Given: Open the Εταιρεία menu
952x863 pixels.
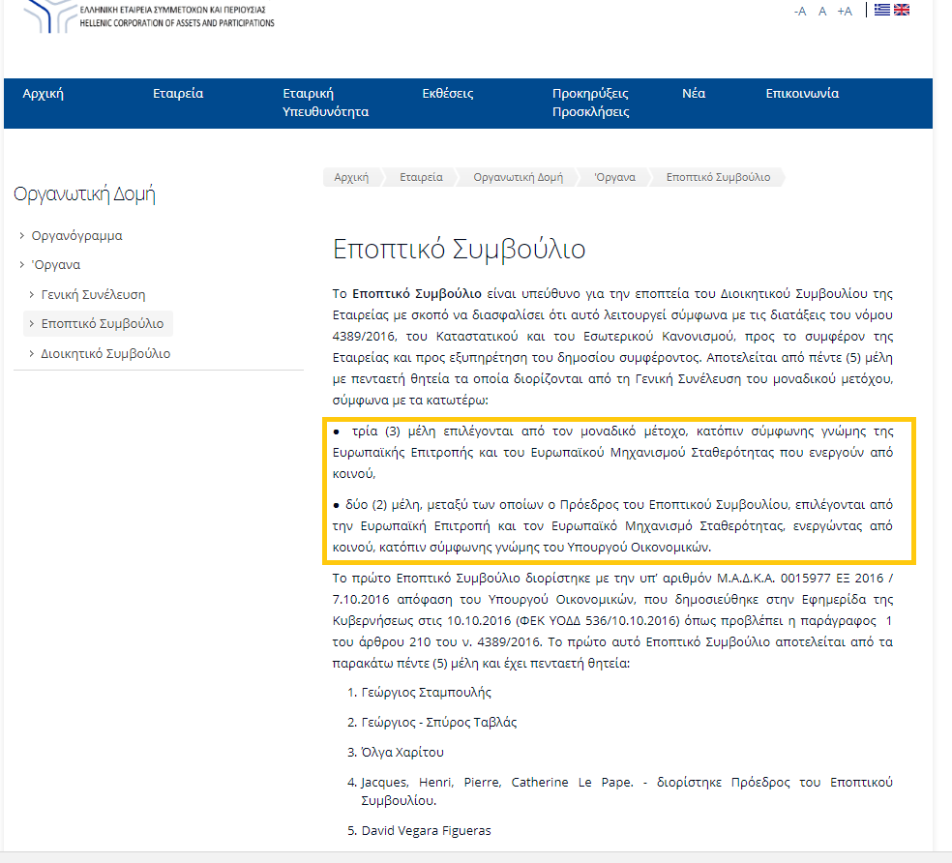Looking at the screenshot, I should pyautogui.click(x=178, y=94).
